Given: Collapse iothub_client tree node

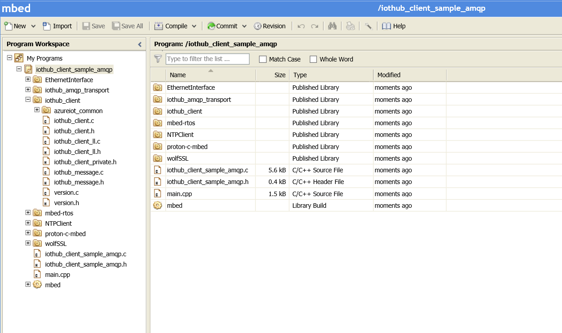Looking at the screenshot, I should pyautogui.click(x=28, y=100).
